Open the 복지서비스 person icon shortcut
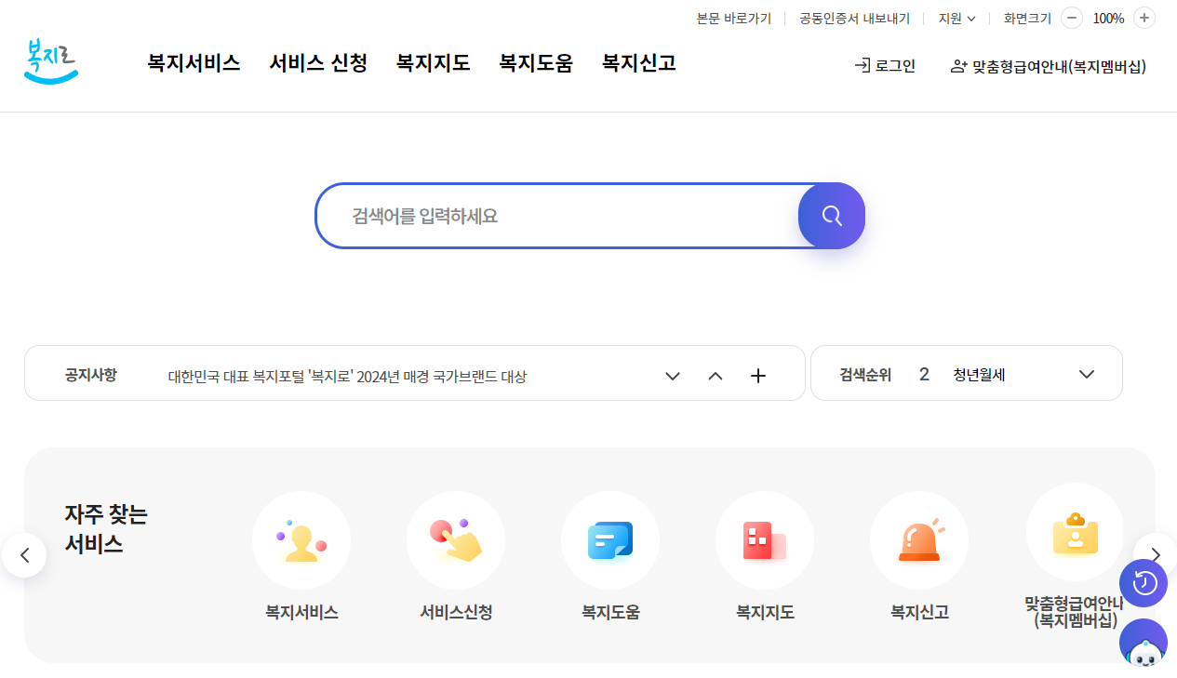 coord(301,540)
